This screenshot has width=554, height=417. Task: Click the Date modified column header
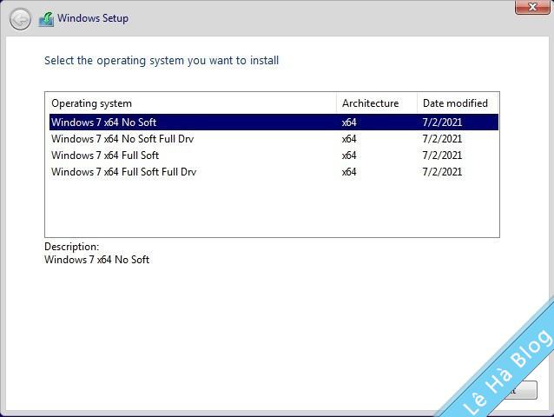[458, 103]
